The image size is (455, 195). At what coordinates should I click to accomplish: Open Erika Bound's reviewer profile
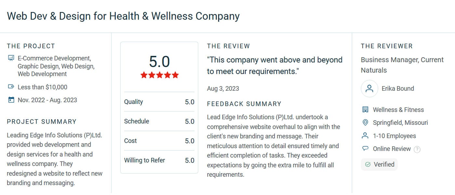point(398,88)
